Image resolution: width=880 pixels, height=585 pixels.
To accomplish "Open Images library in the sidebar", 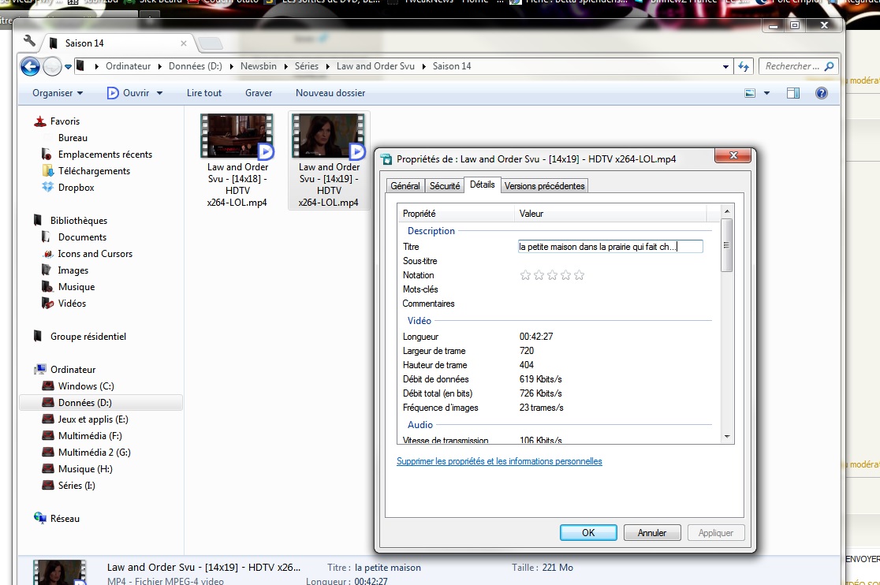I will tap(73, 270).
